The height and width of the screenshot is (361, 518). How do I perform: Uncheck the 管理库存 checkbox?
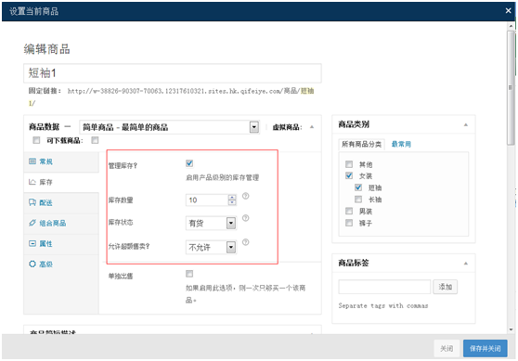pos(189,163)
